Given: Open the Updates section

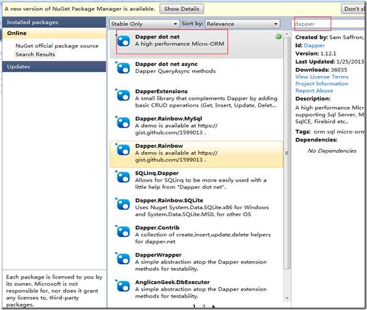Looking at the screenshot, I should click(x=54, y=67).
